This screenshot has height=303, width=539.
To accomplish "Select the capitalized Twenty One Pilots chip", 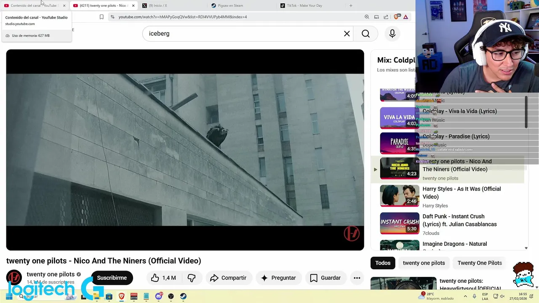I will tap(480, 263).
